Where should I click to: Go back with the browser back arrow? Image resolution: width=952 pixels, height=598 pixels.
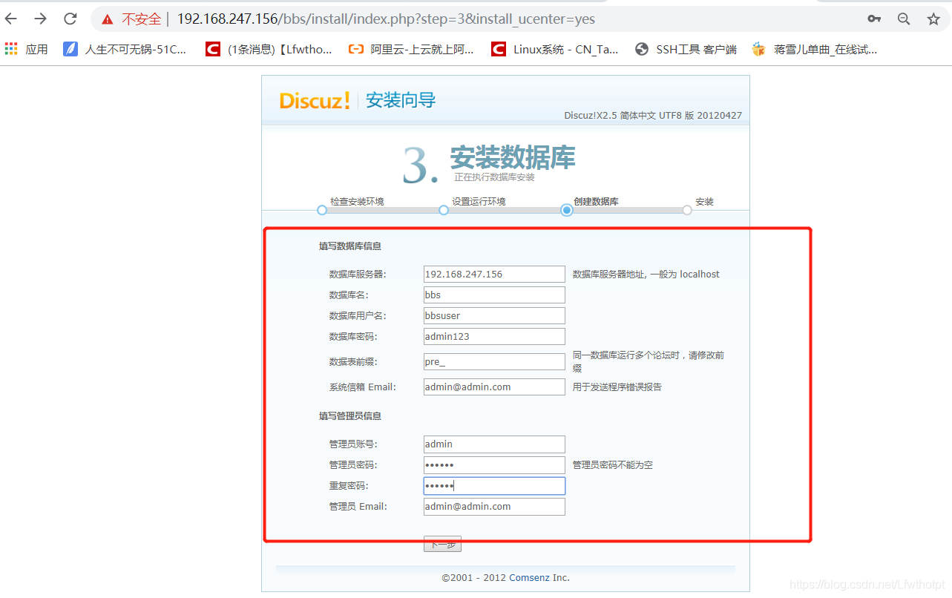click(x=11, y=19)
